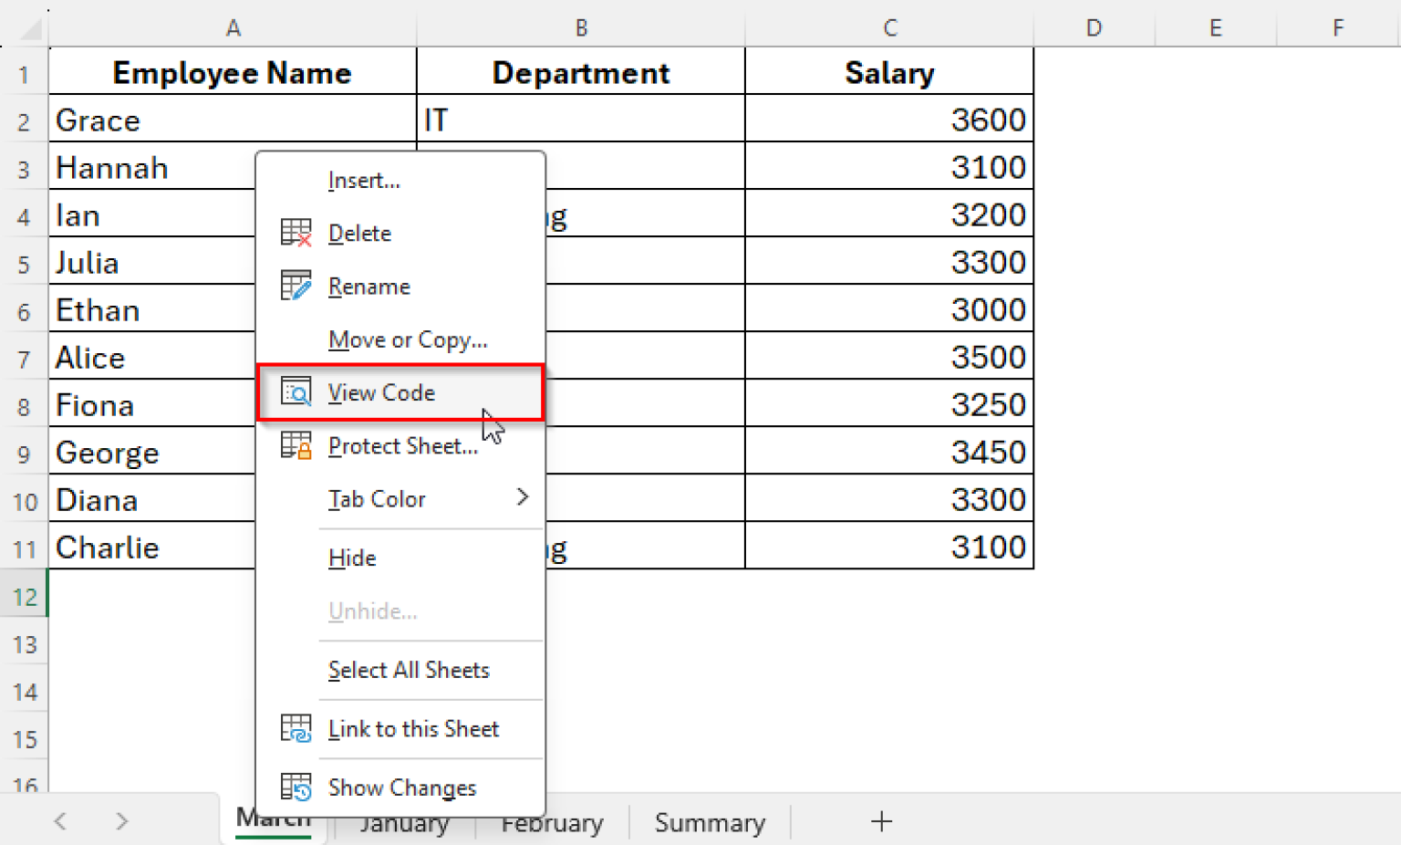Viewport: 1401px width, 845px height.
Task: Open the February sheet tab
Action: (551, 822)
